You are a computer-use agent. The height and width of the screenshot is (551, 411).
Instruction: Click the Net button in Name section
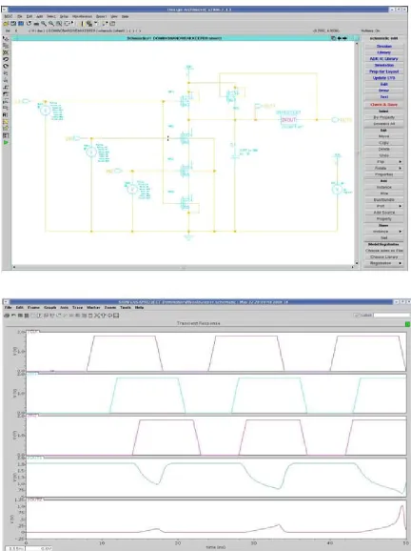(x=383, y=237)
